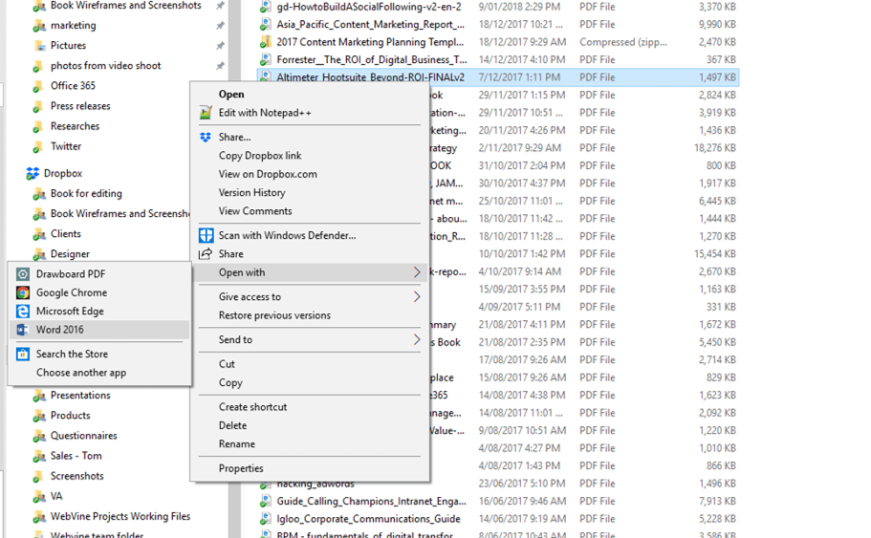Choose Copy Dropbox link
The image size is (871, 538).
(x=260, y=156)
